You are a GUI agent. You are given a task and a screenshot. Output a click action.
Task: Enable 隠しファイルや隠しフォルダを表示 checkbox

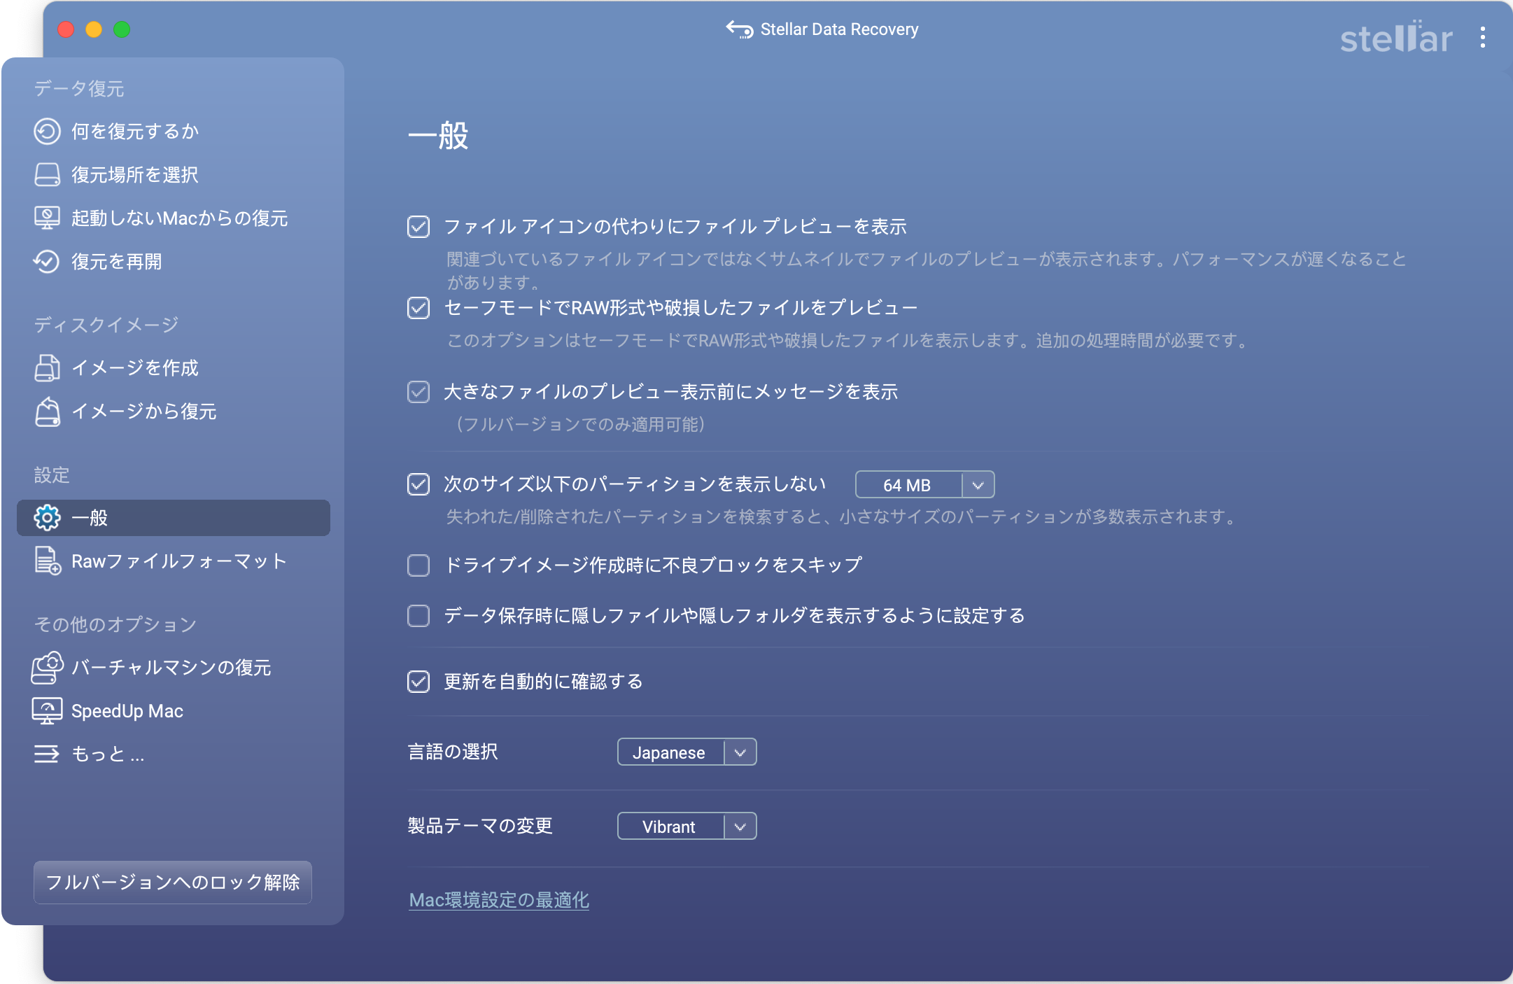pos(418,616)
